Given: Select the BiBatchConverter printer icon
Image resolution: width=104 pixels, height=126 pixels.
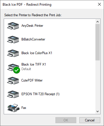Looking at the screenshot, I should (x=13, y=39).
